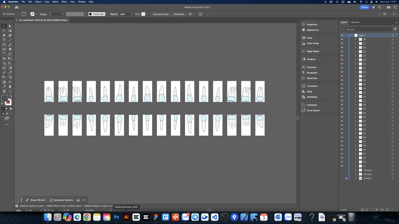Select the Rotate tool
The height and width of the screenshot is (224, 399).
pos(4,54)
